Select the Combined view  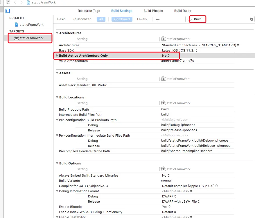click(122, 19)
